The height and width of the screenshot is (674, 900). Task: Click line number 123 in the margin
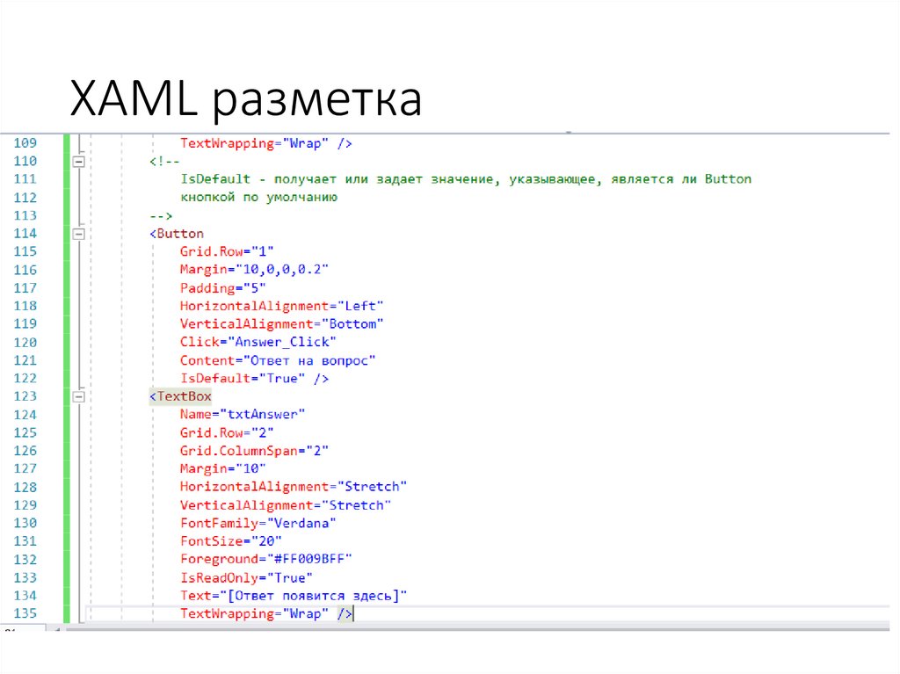(25, 396)
